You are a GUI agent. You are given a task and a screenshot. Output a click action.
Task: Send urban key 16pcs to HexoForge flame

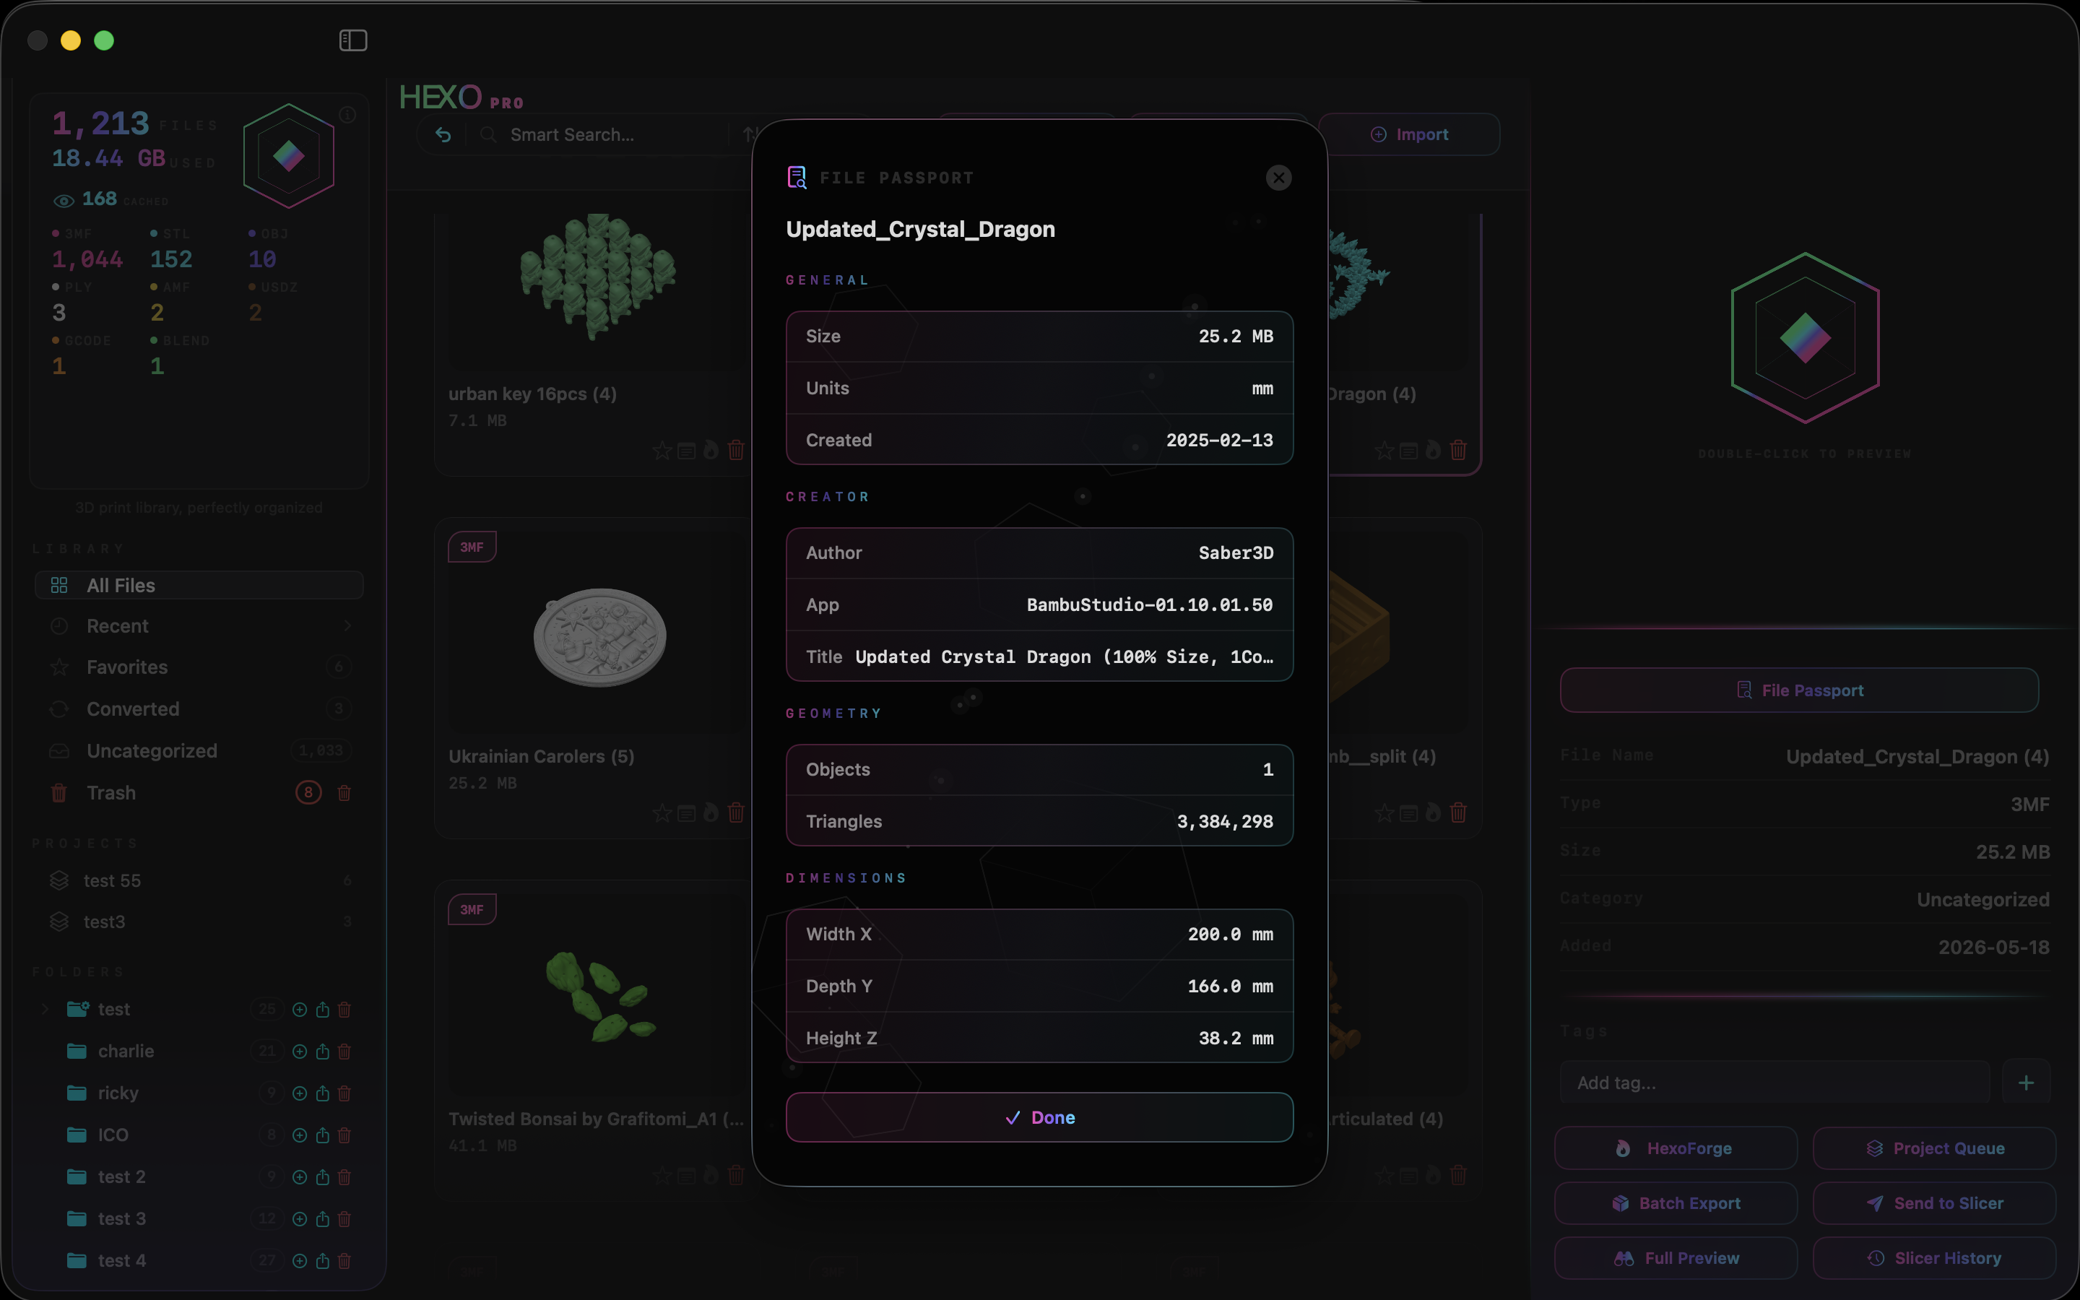coord(711,450)
